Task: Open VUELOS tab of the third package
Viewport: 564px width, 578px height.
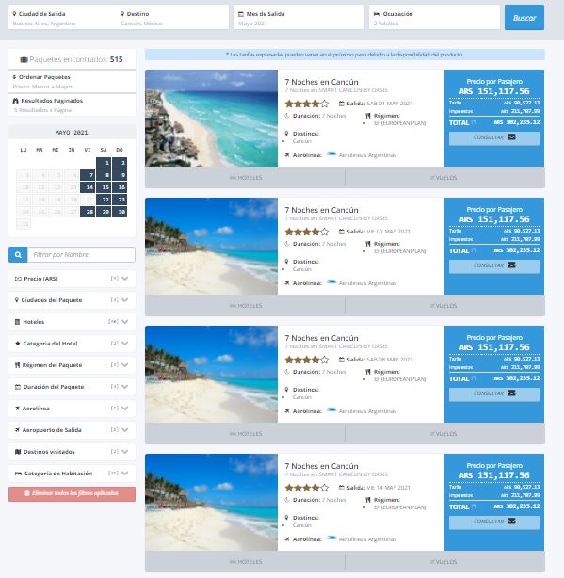Action: [445, 434]
